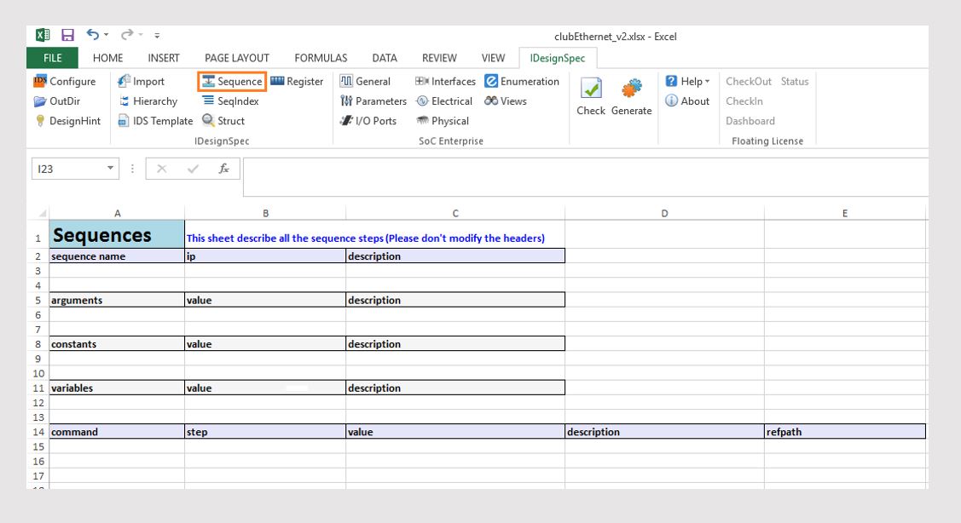Click inside the formula bar
This screenshot has height=523, width=961.
585,177
